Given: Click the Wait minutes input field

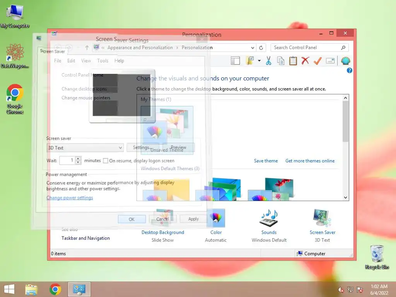Looking at the screenshot, I should pyautogui.click(x=67, y=160).
